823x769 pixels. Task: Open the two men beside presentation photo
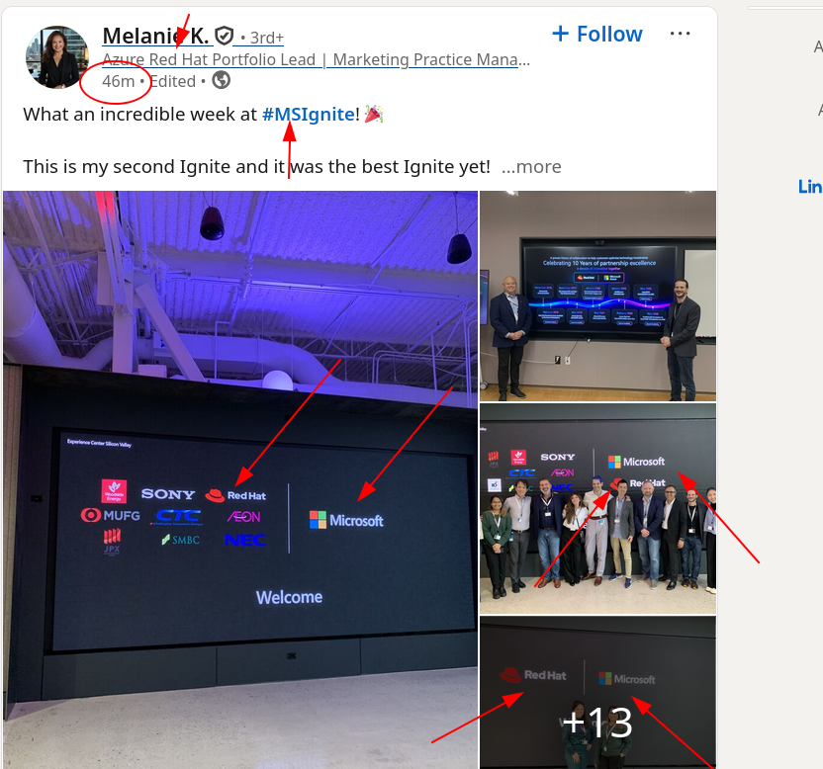[x=597, y=296]
